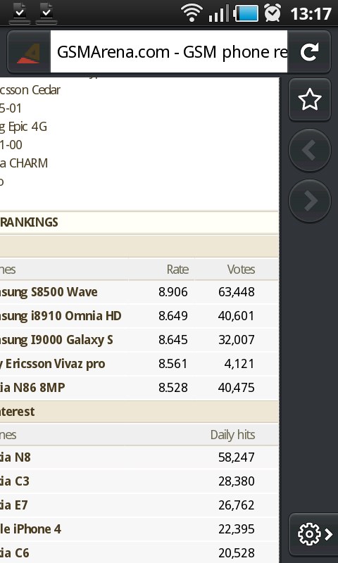The width and height of the screenshot is (338, 563).
Task: Go back using the left arrow button
Action: pos(310,150)
